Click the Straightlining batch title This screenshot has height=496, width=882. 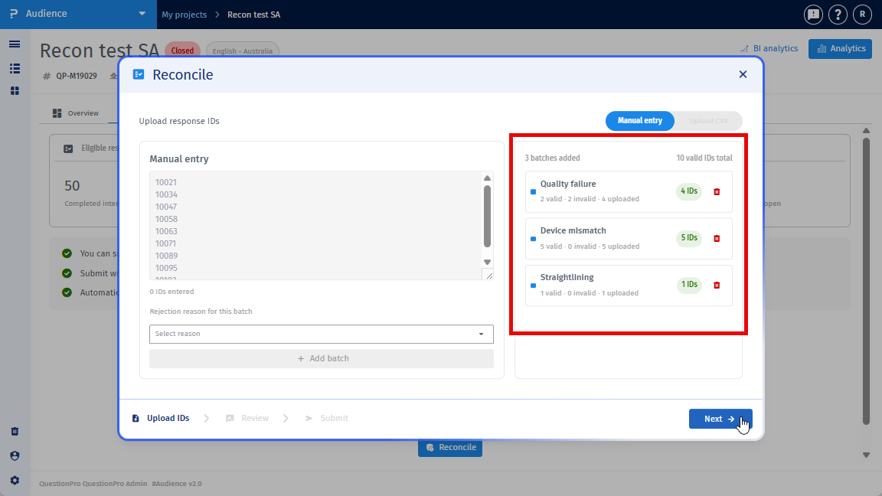click(567, 277)
